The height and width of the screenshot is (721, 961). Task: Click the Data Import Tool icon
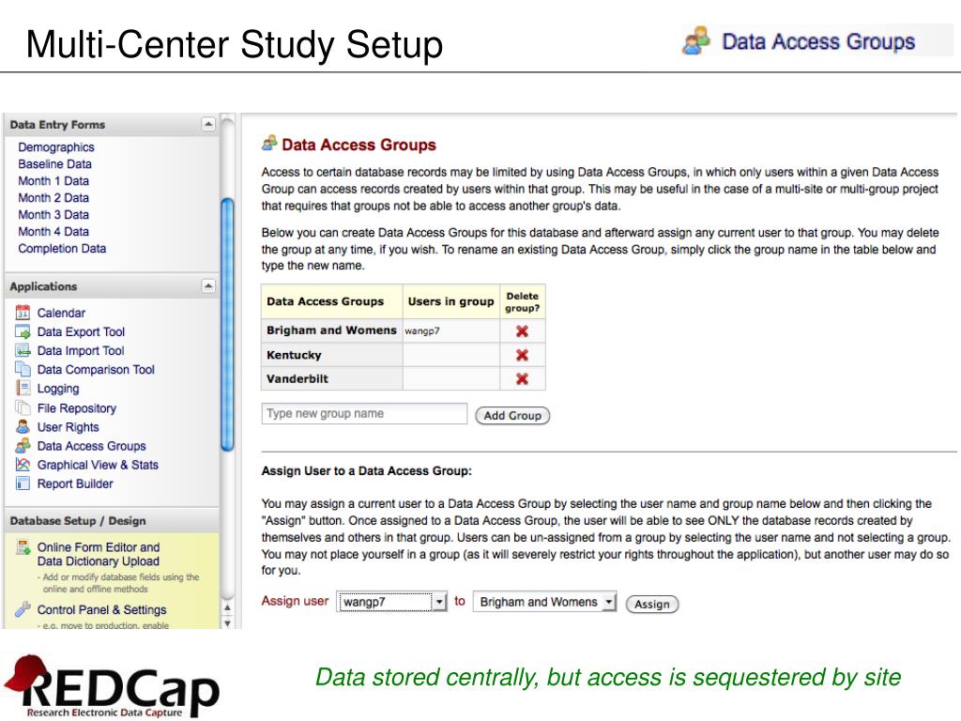[x=23, y=351]
